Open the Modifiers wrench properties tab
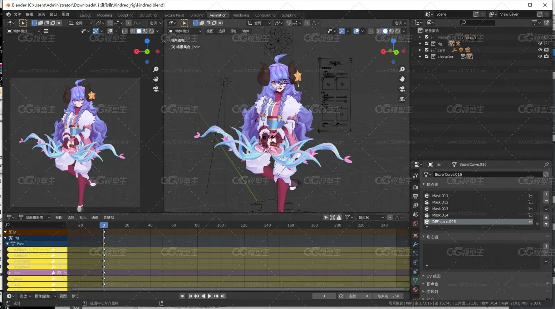This screenshot has height=309, width=555. (415, 244)
